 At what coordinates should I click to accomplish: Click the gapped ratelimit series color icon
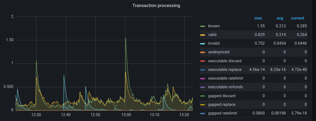point(202,113)
